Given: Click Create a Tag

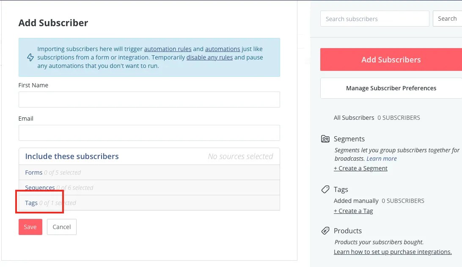Looking at the screenshot, I should point(353,210).
